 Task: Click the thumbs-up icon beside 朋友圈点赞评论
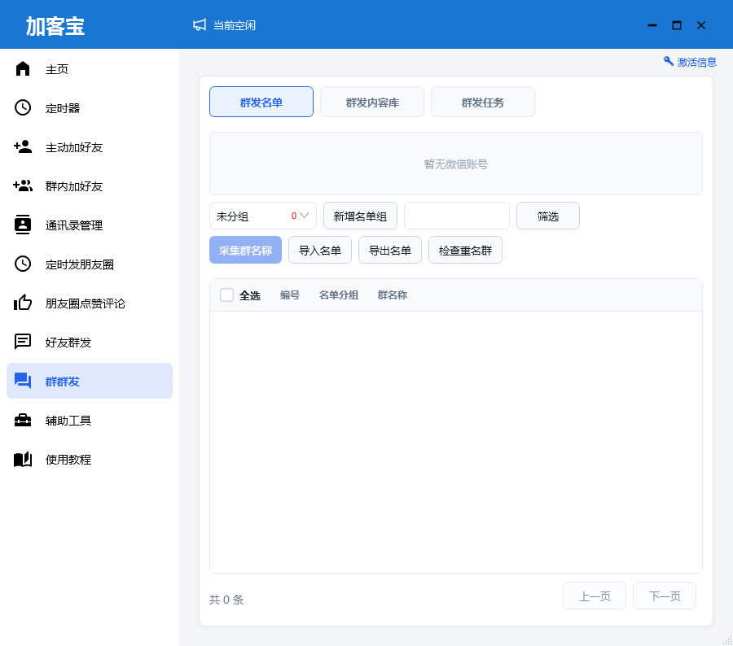point(23,303)
